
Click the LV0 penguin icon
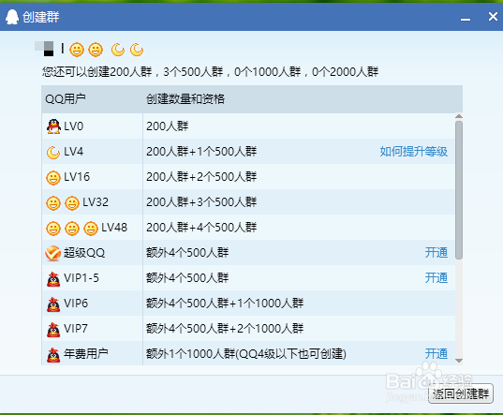pos(53,126)
